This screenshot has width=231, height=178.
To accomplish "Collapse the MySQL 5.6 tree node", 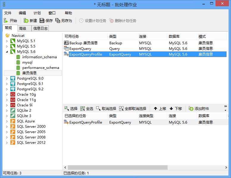I will [7, 52].
